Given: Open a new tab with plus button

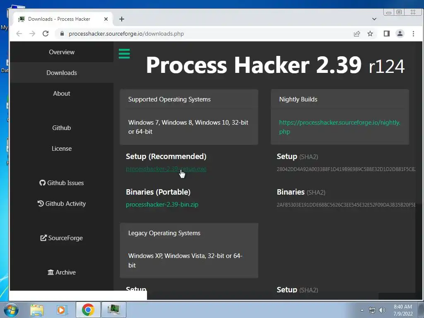Looking at the screenshot, I should click(x=122, y=19).
